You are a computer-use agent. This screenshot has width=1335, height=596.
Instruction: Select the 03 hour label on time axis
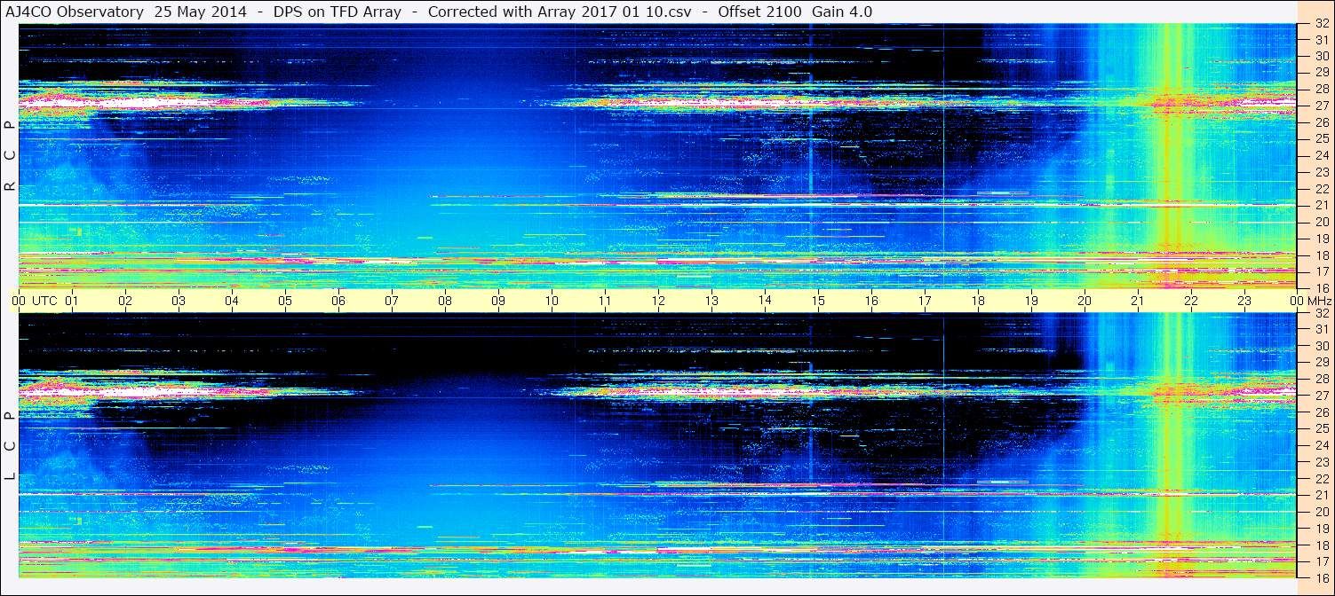click(x=179, y=301)
